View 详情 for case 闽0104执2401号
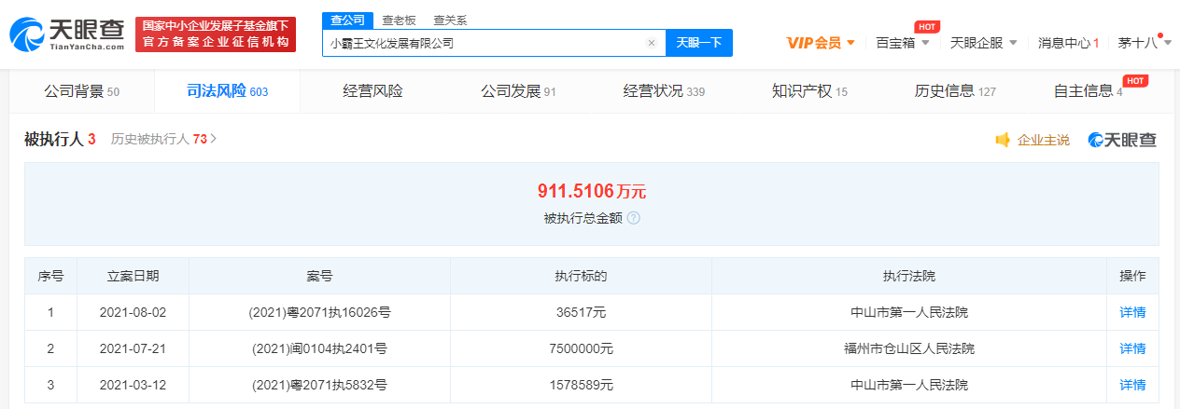 pyautogui.click(x=1132, y=348)
